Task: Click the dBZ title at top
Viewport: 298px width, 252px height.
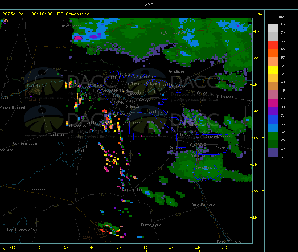Action: click(x=149, y=5)
